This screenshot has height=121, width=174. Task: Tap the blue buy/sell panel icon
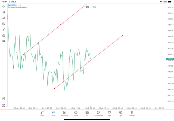click(x=87, y=7)
